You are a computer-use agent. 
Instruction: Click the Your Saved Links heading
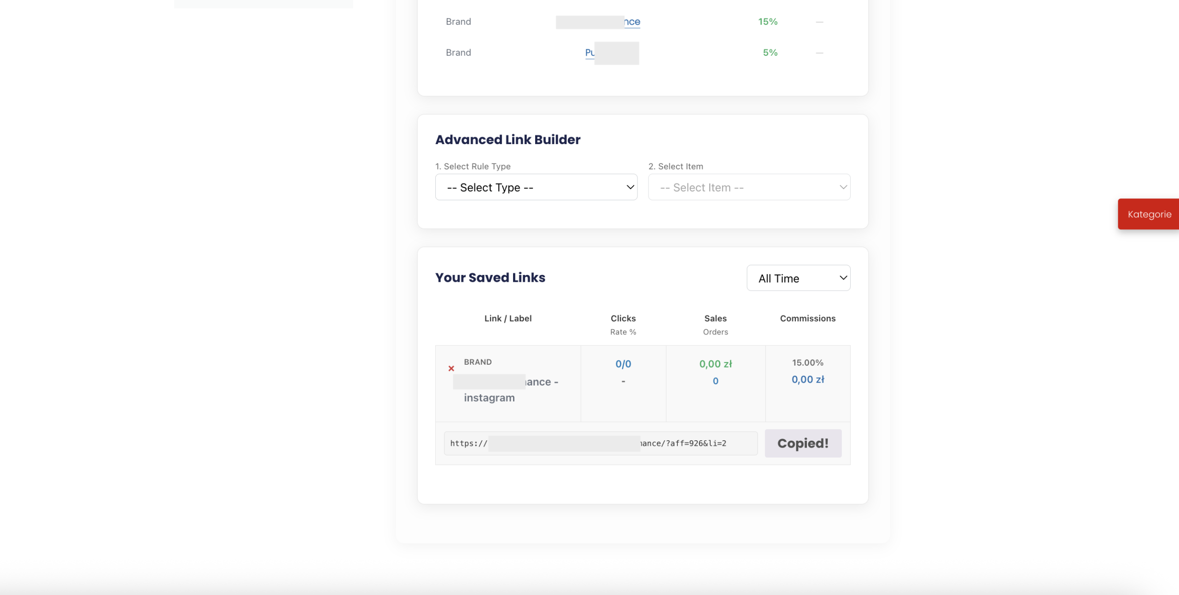pyautogui.click(x=490, y=277)
